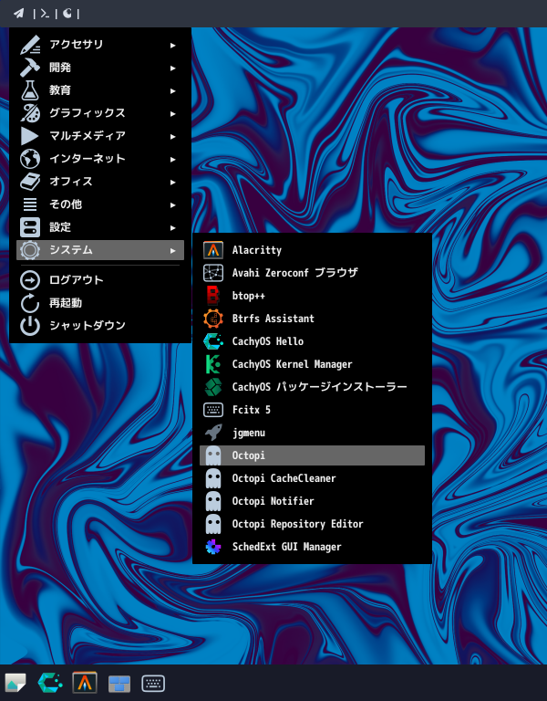Choose the CachyOS Hello entry text
This screenshot has width=547, height=701.
tap(268, 341)
